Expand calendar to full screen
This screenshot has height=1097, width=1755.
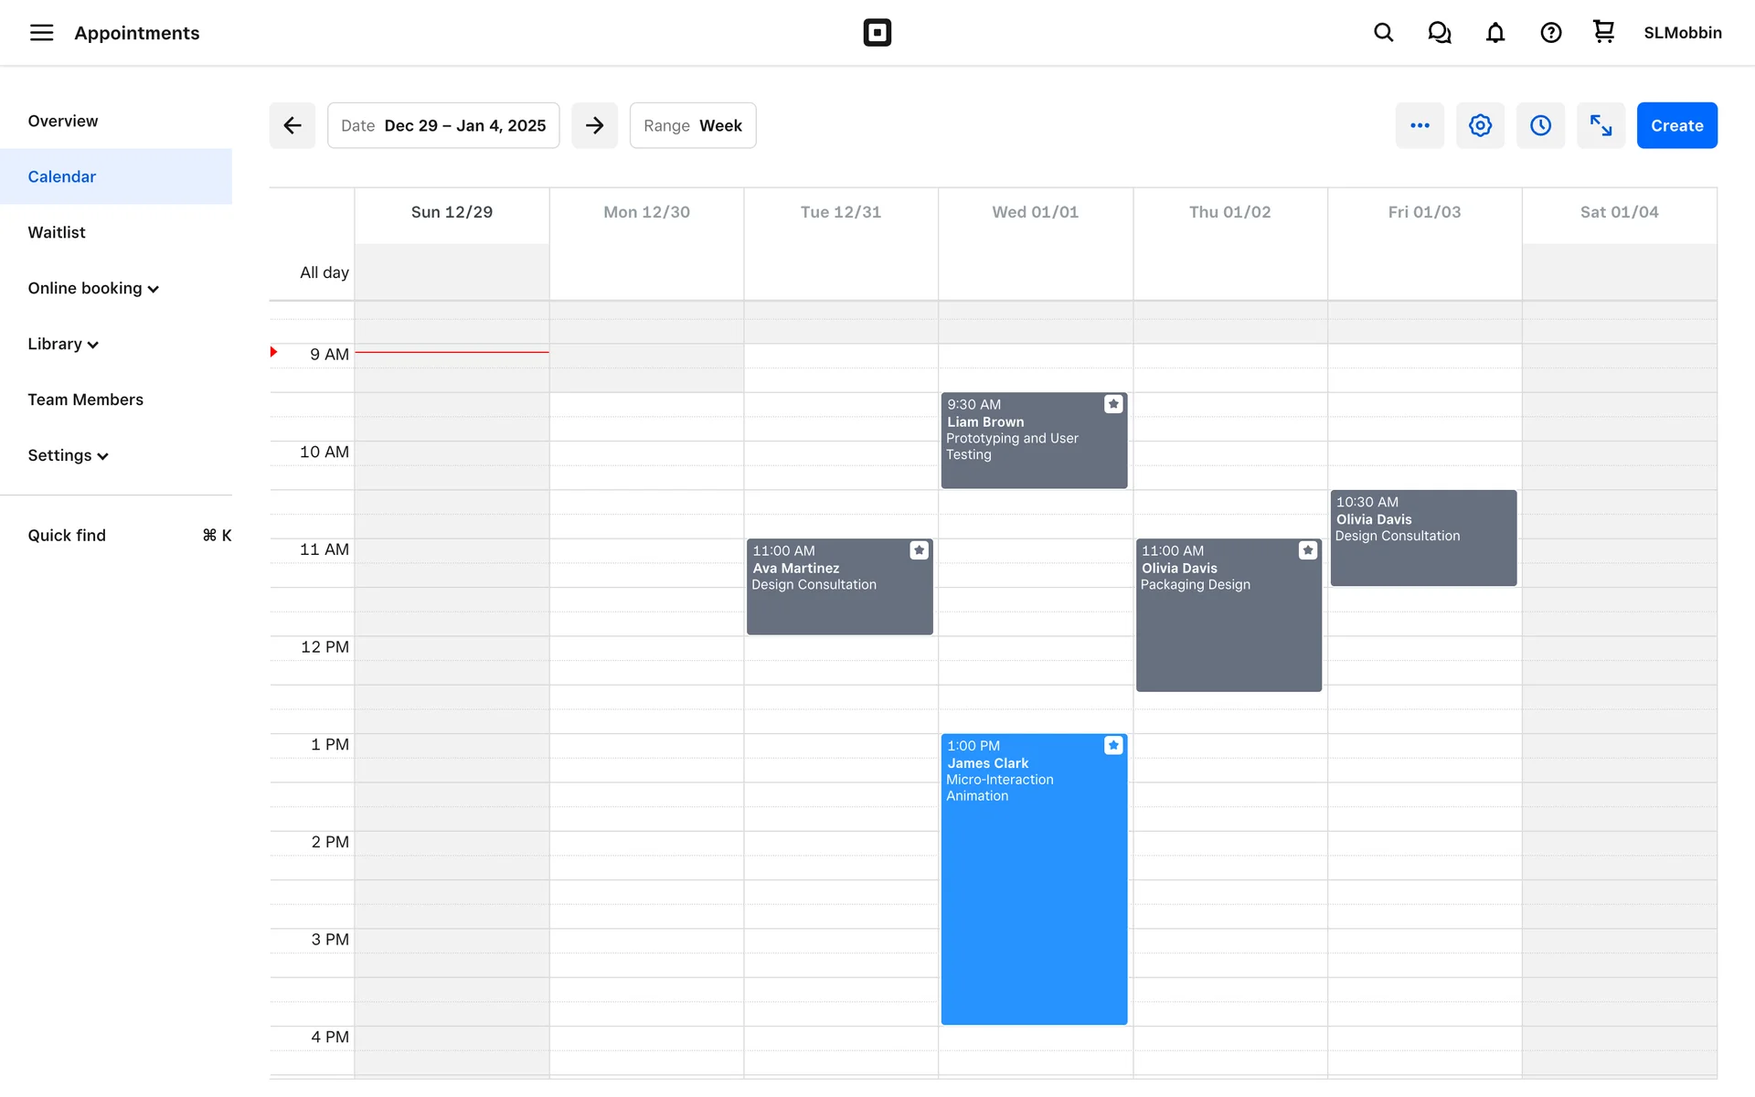(x=1601, y=125)
